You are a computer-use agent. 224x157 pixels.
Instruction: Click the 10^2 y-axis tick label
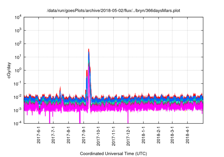(18, 43)
